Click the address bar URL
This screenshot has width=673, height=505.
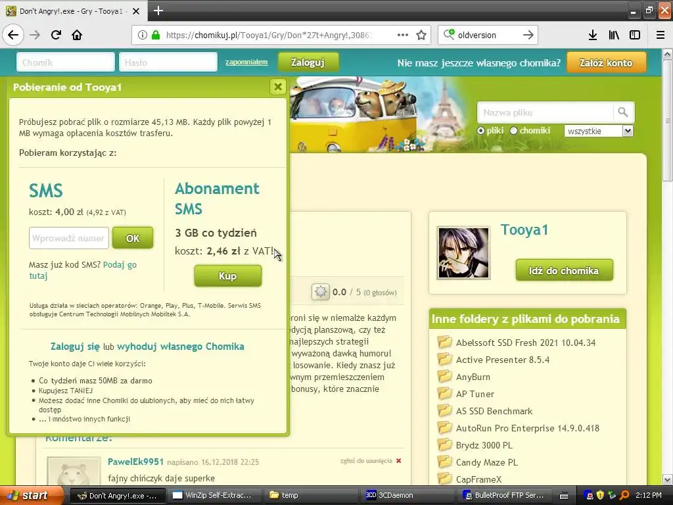(269, 35)
